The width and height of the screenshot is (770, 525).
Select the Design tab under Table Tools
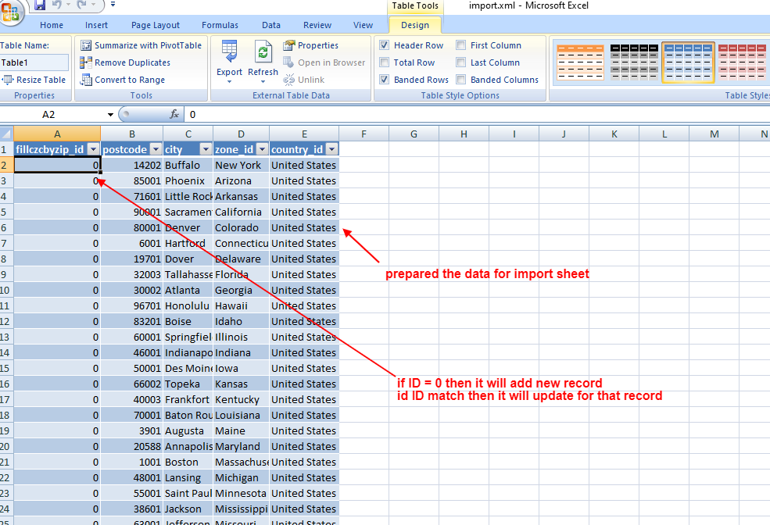click(415, 25)
